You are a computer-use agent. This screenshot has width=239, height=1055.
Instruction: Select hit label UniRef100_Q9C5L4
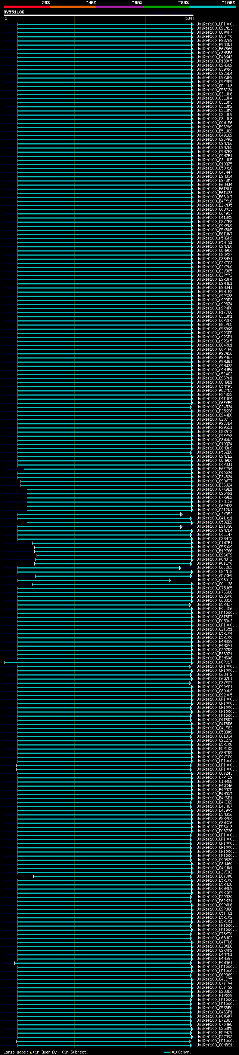point(214,73)
